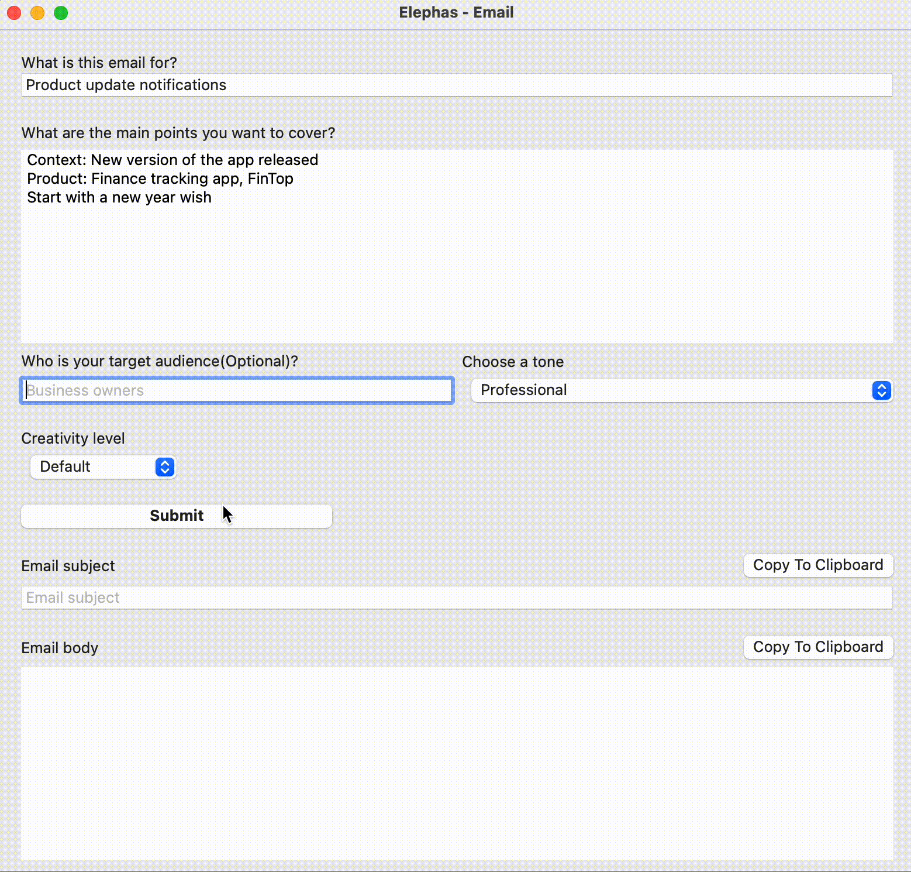Place cursor on 'Product: Finance tracking app' line
This screenshot has width=911, height=872.
coord(160,178)
